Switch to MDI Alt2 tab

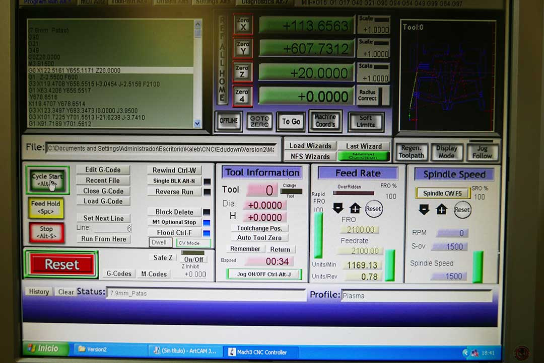(93, 2)
